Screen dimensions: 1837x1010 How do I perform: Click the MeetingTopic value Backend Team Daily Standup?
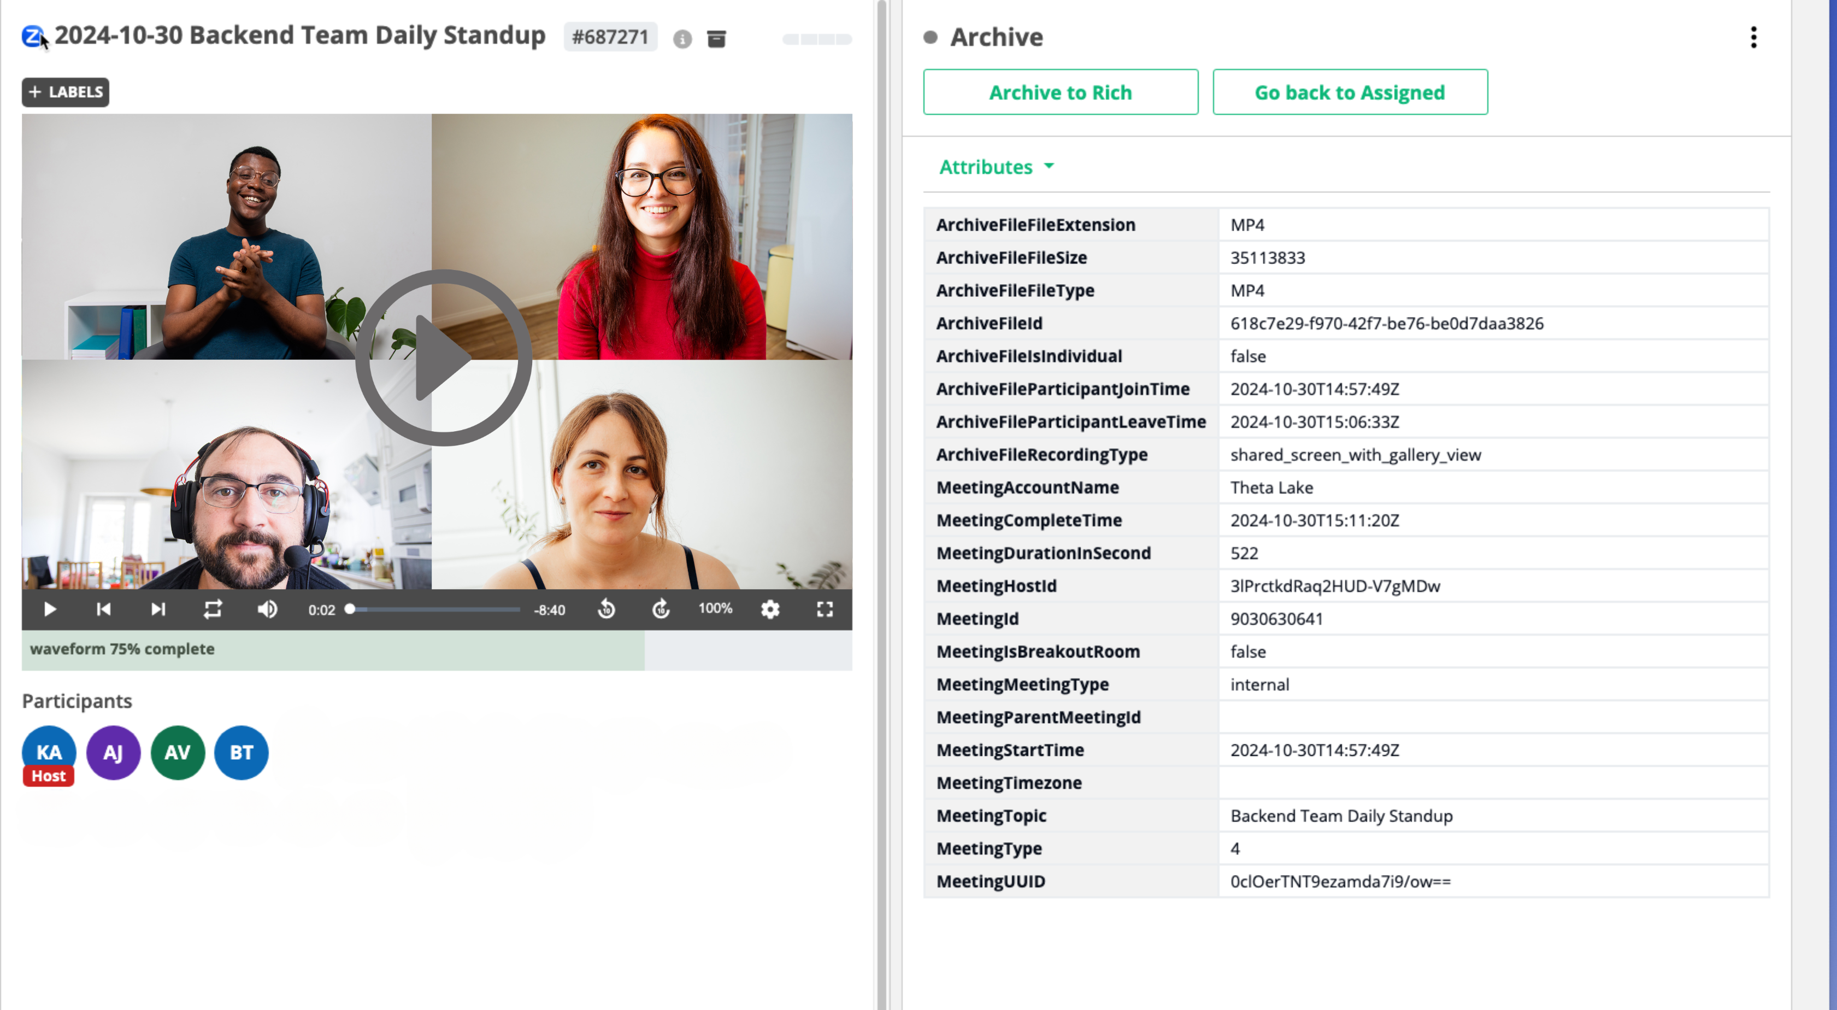(x=1341, y=815)
